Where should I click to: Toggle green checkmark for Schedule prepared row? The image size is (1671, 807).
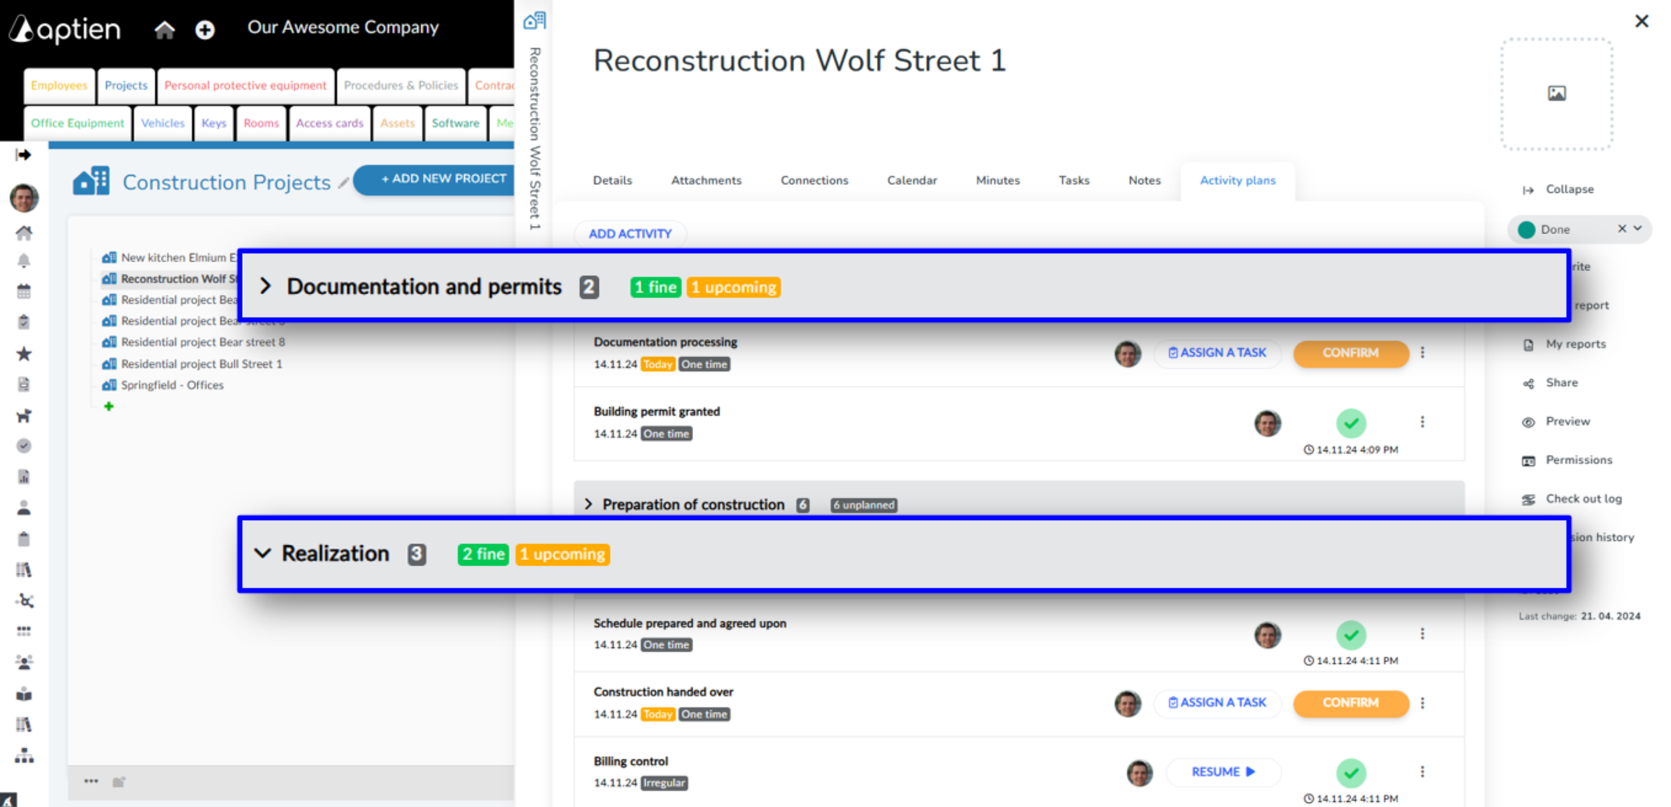(1351, 635)
